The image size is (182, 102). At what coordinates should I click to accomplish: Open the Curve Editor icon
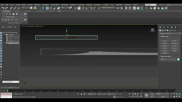pyautogui.click(x=138, y=8)
